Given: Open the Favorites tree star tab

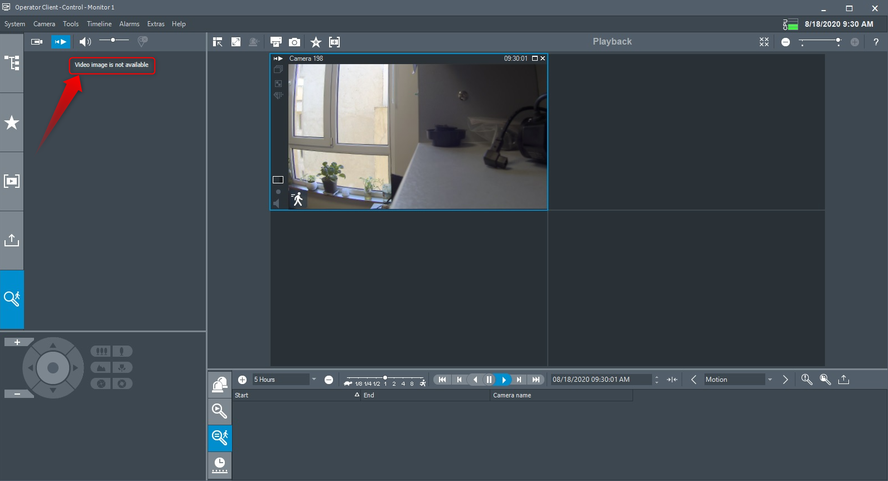Looking at the screenshot, I should coord(12,123).
